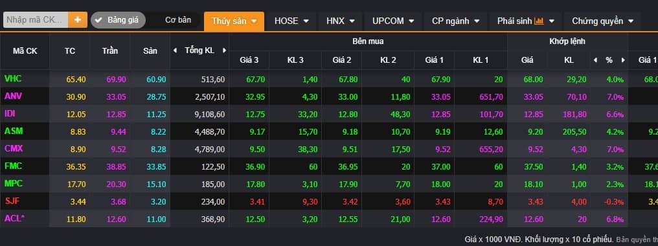Click MPC KL 2 value 7,70
Image resolution: width=658 pixels, height=246 pixels.
pyautogui.click(x=403, y=184)
